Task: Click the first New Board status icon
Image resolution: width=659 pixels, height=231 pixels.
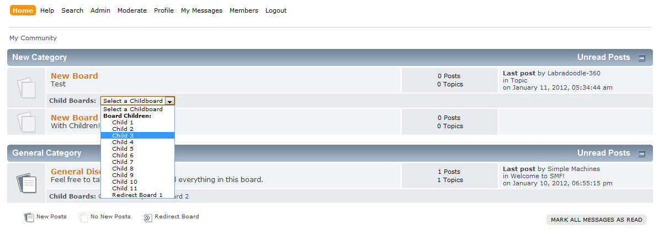Action: click(x=26, y=87)
